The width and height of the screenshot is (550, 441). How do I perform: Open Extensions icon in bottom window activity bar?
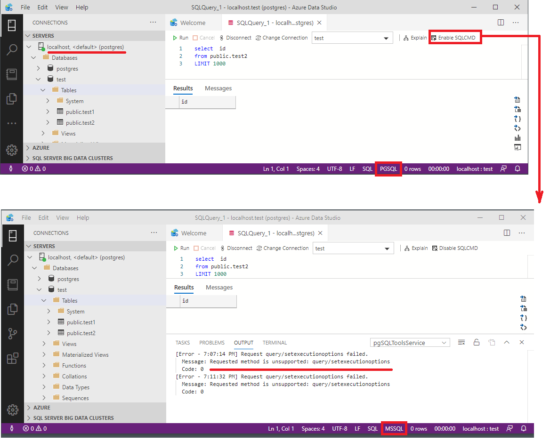click(x=13, y=358)
